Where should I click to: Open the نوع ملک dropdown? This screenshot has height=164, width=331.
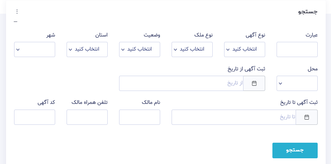[192, 49]
